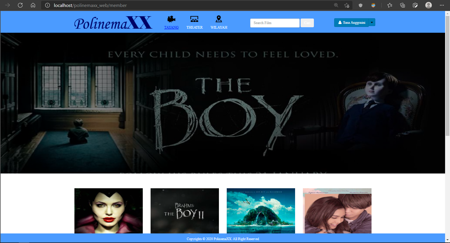View site information icon in address bar
450x243 pixels.
tap(47, 5)
